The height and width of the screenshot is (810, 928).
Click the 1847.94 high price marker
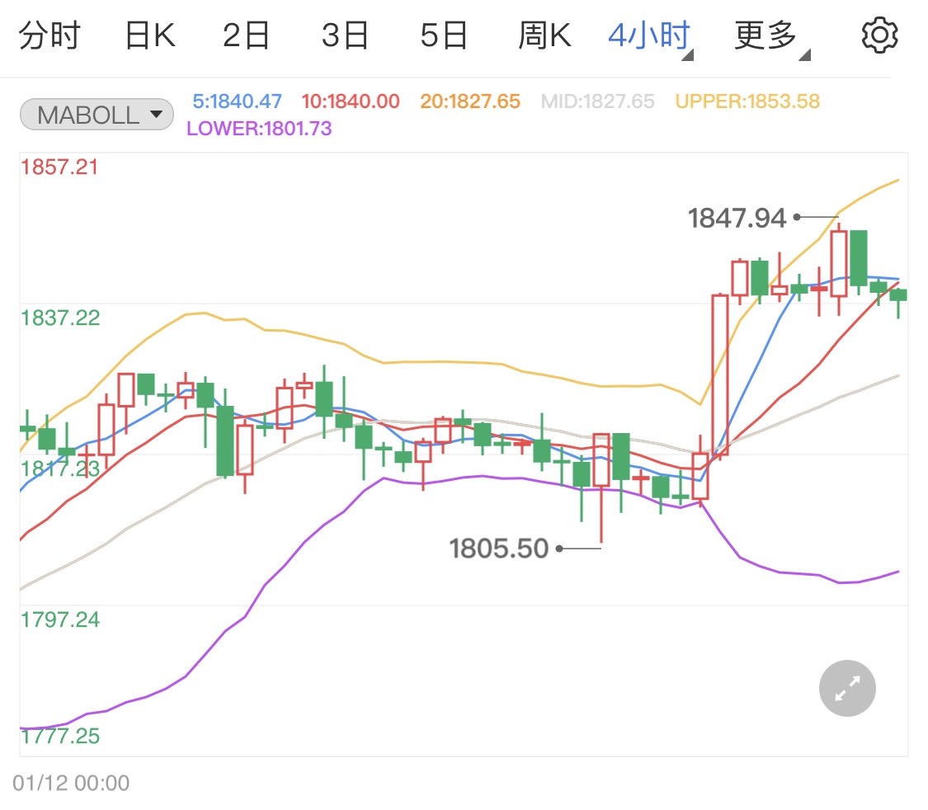737,218
